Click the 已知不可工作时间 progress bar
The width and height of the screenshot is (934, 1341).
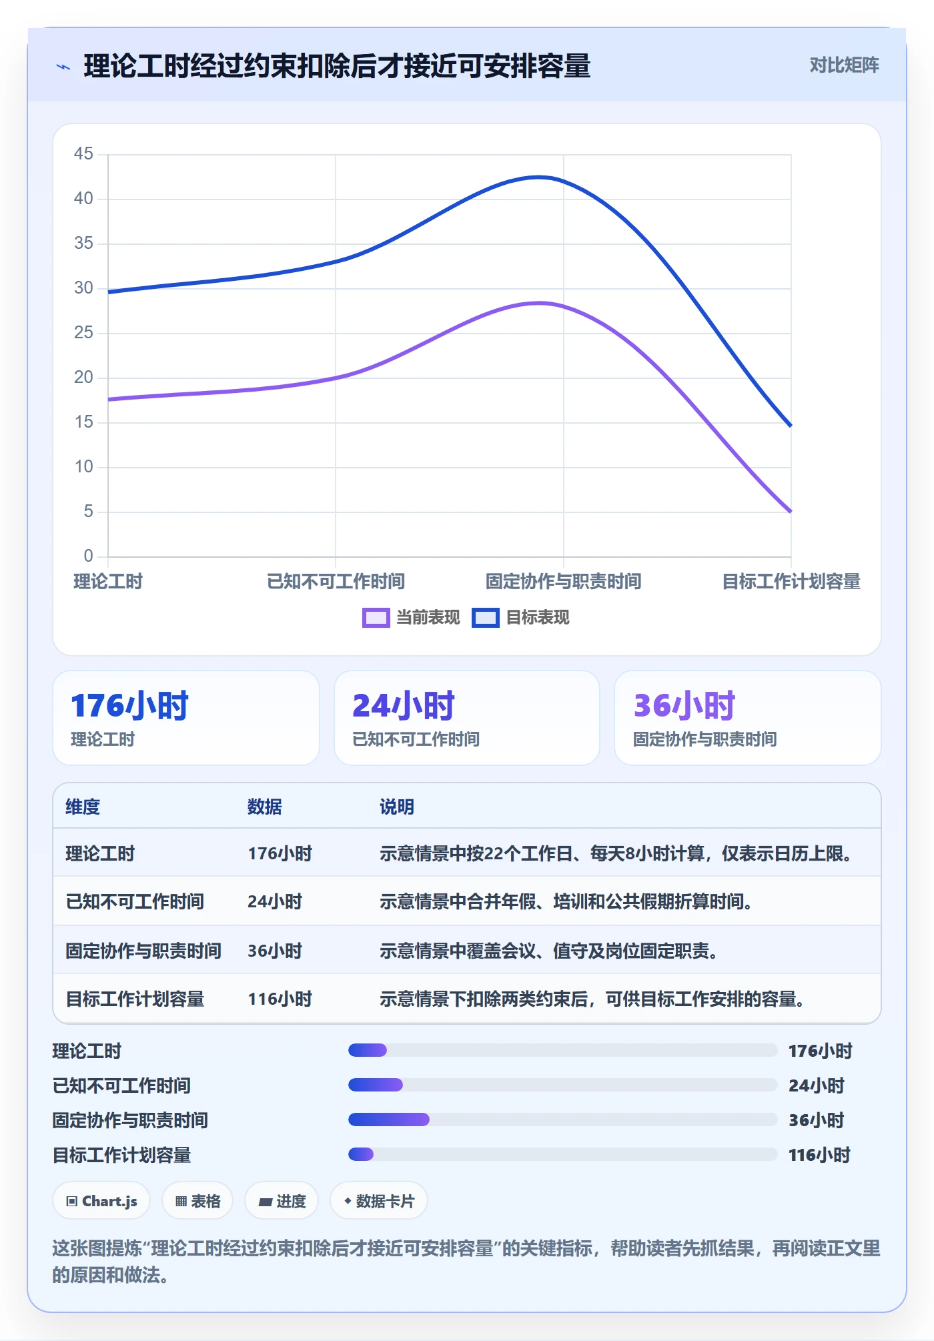pos(562,1085)
